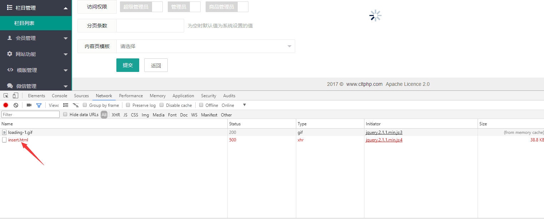Expand the 微信管理 menu arrow
The image size is (544, 219).
[x=66, y=87]
